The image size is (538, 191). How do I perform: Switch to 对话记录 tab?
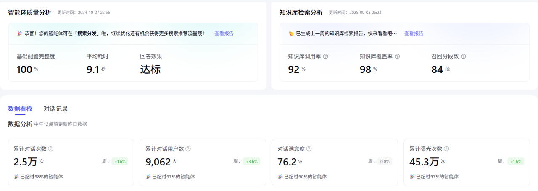[56, 109]
